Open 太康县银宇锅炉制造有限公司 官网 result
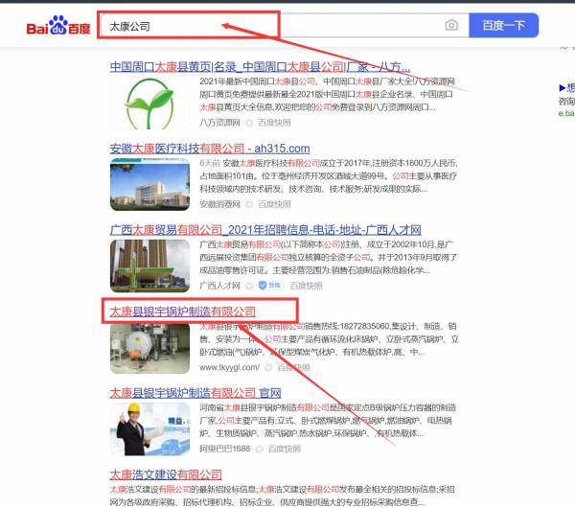The width and height of the screenshot is (575, 508). pos(195,393)
